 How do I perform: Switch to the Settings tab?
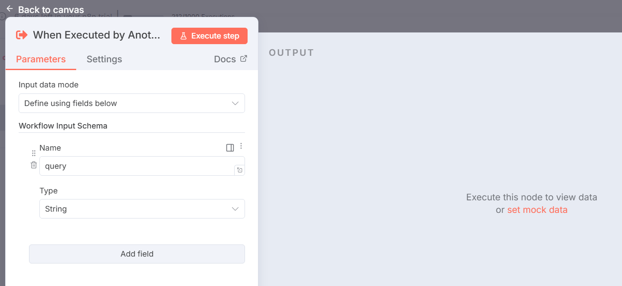tap(104, 59)
